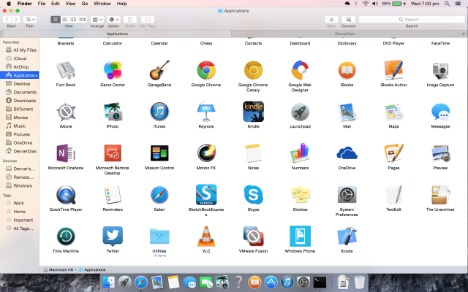The image size is (468, 292).
Task: Open the Go menu
Action: [x=85, y=4]
